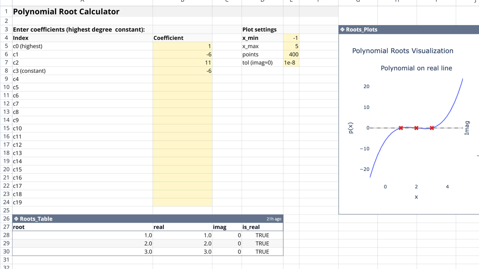The width and height of the screenshot is (479, 269).
Task: Select the row 25 header
Action: [6, 211]
